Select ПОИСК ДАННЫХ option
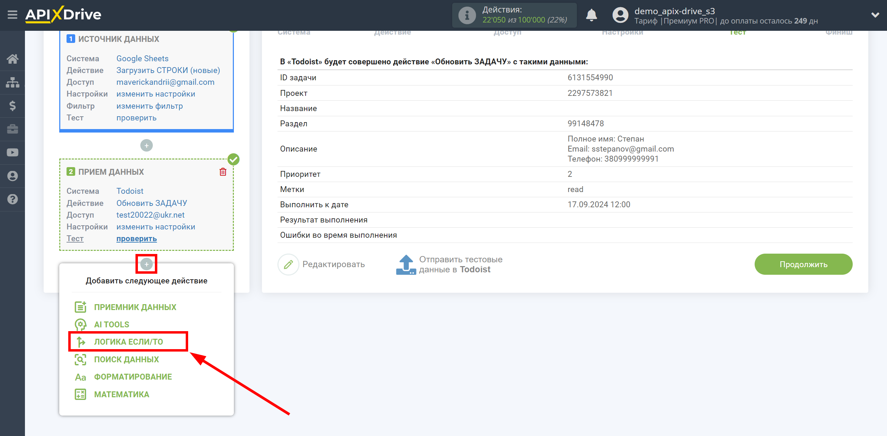Image resolution: width=887 pixels, height=436 pixels. [x=126, y=360]
